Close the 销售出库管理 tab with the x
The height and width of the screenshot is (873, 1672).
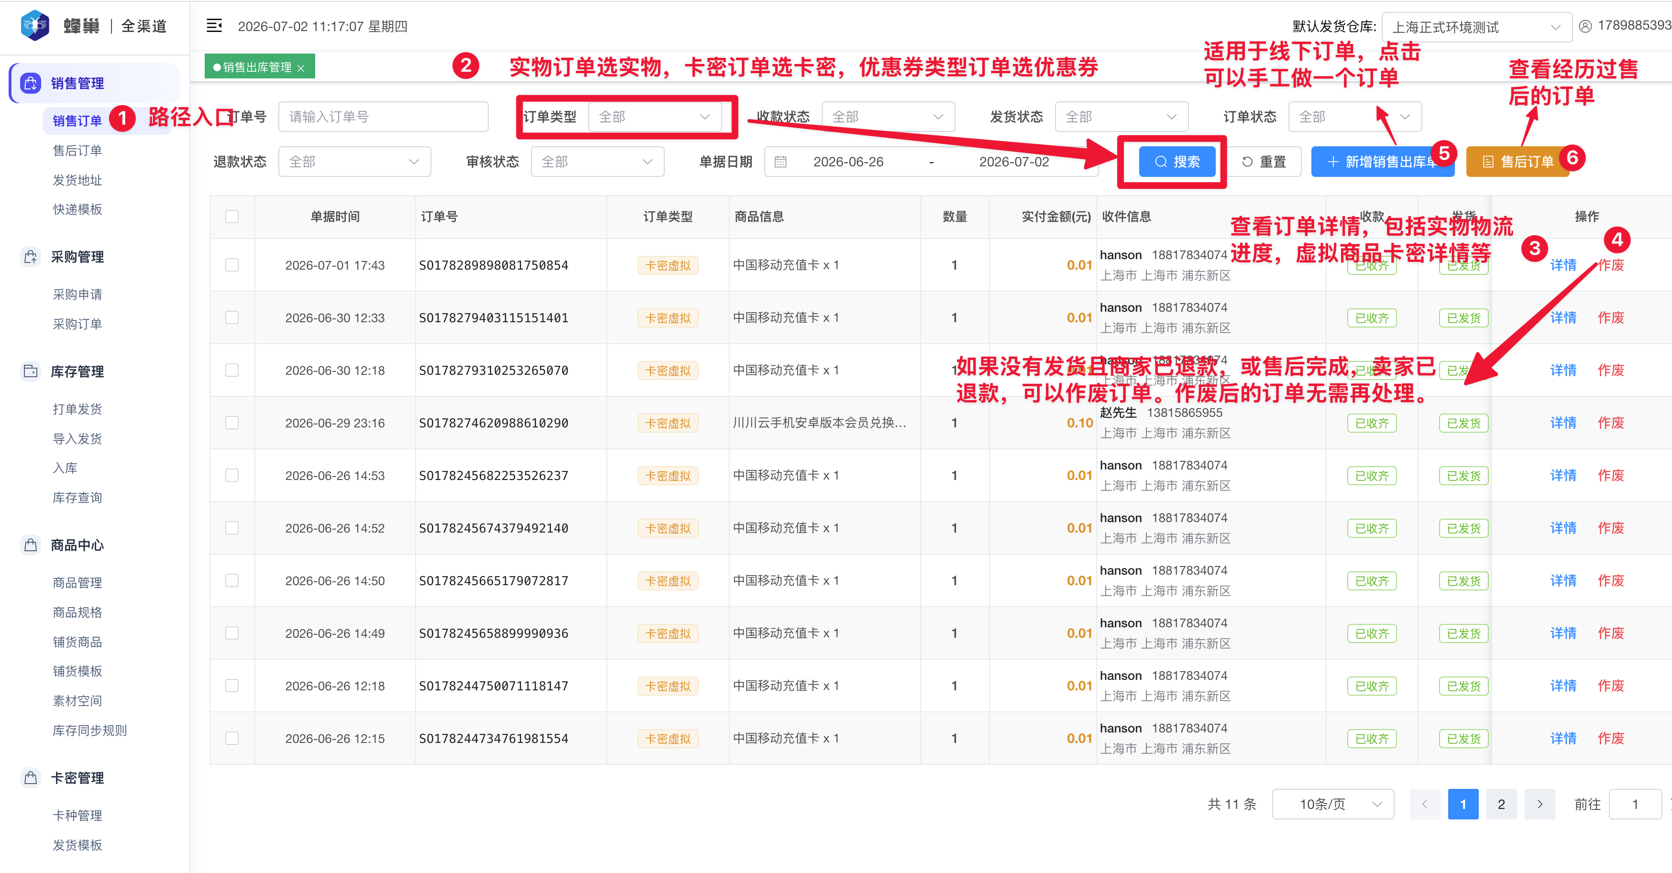(300, 67)
